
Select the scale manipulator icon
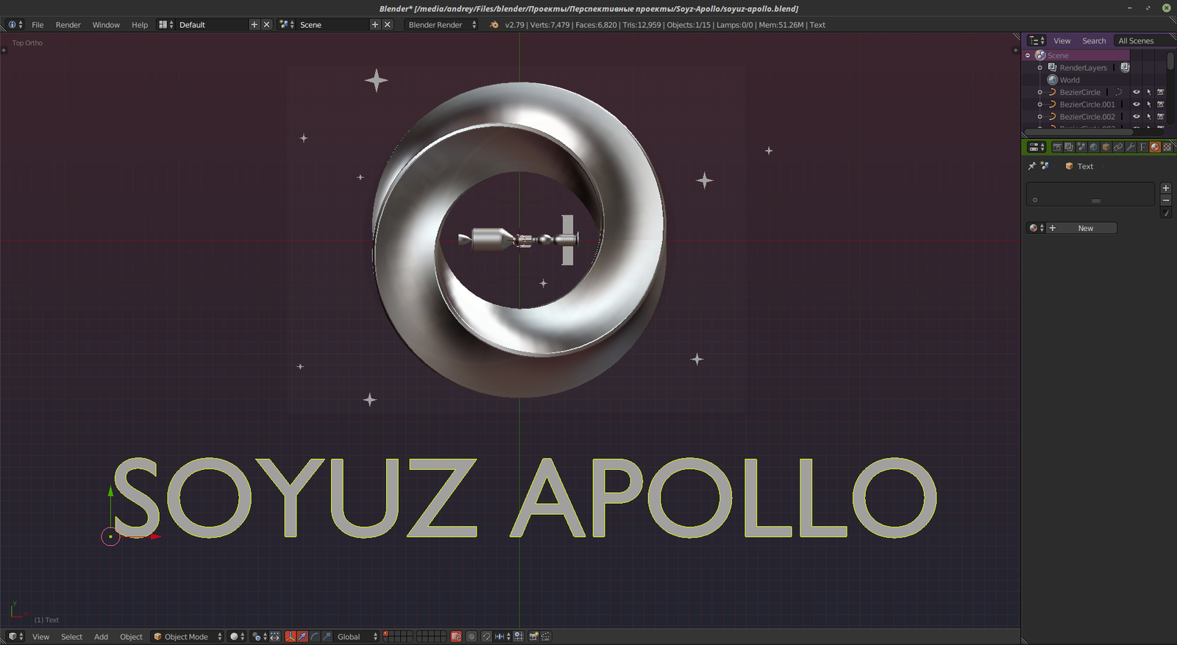pyautogui.click(x=327, y=636)
